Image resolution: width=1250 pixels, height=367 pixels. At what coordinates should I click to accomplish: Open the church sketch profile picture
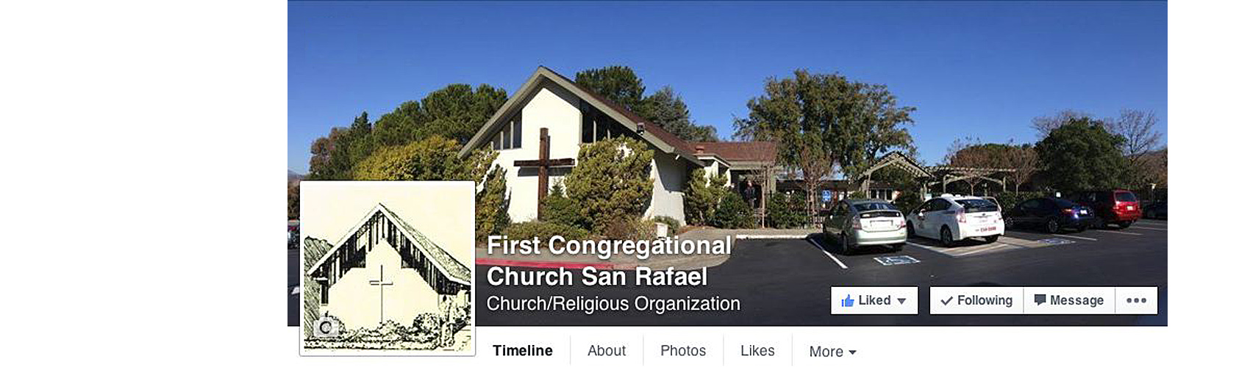(387, 268)
